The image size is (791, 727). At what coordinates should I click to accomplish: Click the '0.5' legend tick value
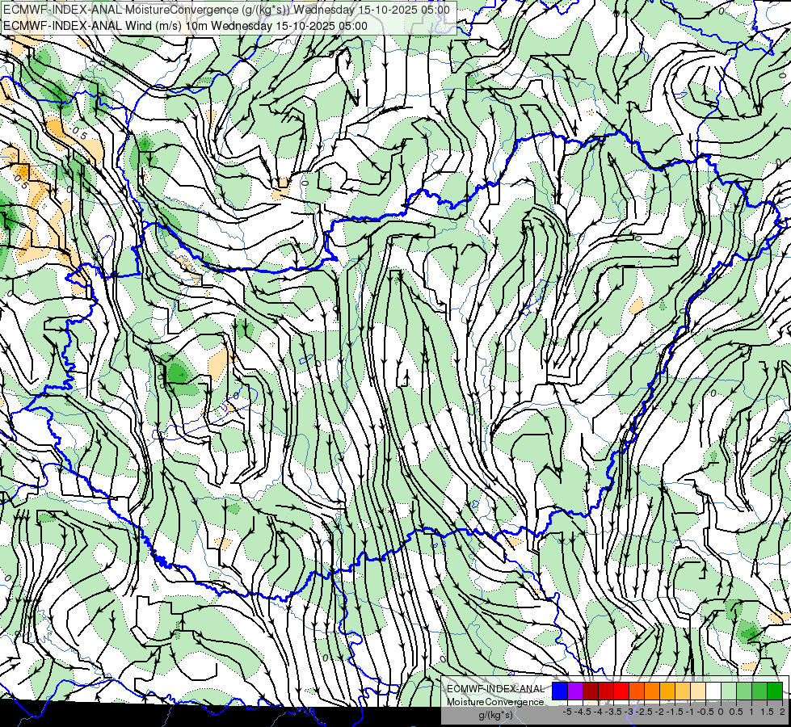coord(736,712)
